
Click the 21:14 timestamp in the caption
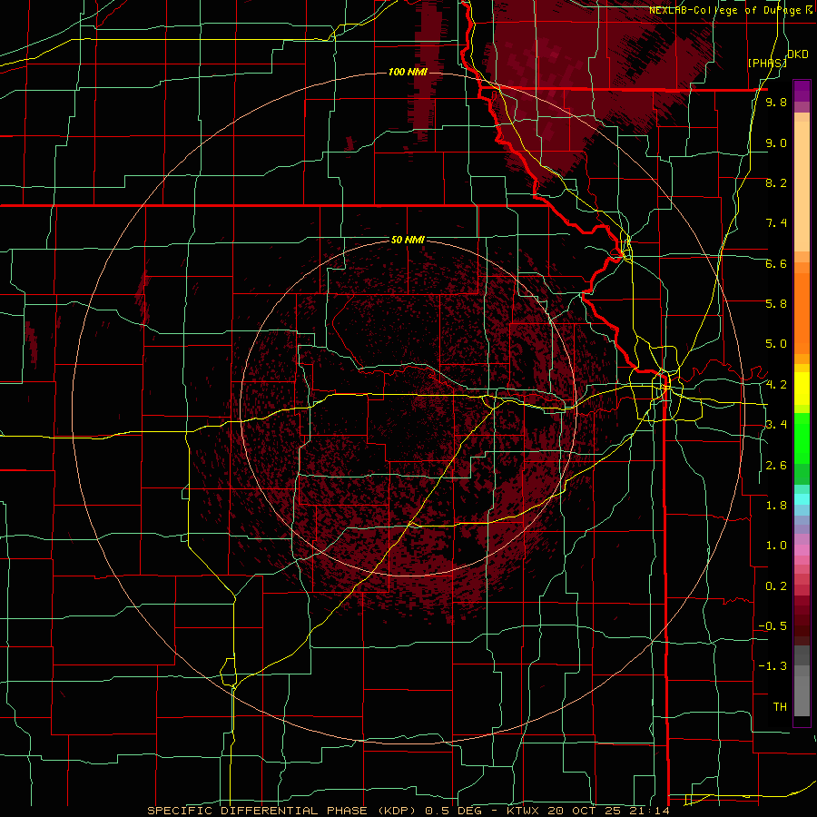point(650,811)
